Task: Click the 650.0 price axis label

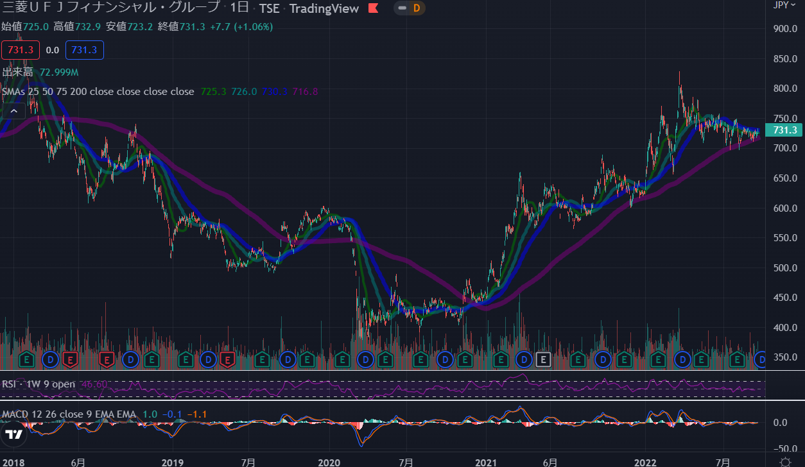Action: pos(784,178)
